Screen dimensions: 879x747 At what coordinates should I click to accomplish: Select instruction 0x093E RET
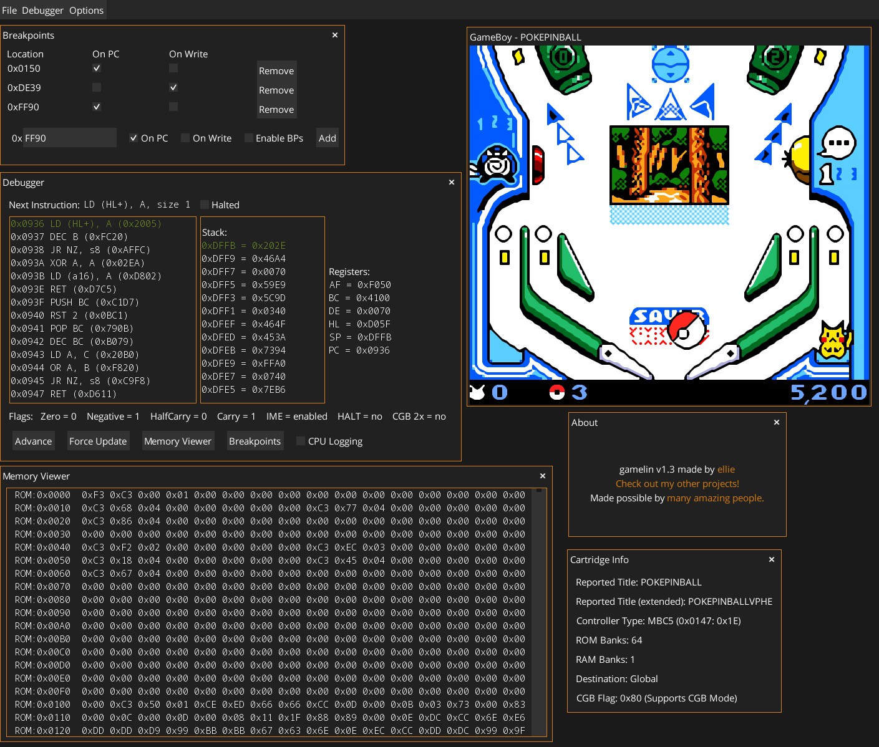point(64,289)
